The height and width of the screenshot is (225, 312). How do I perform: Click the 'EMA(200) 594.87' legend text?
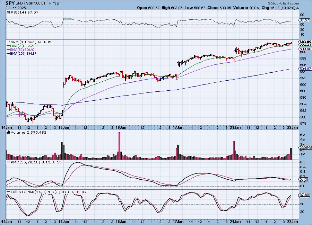point(23,53)
